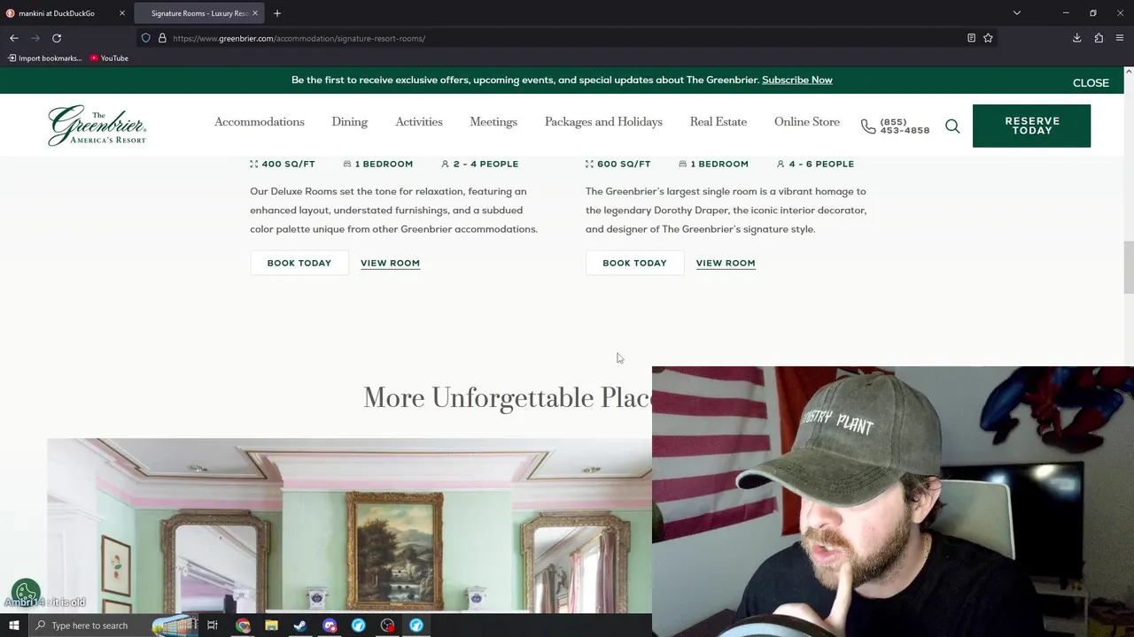The height and width of the screenshot is (637, 1134).
Task: Open Meetings menu
Action: 493,122
